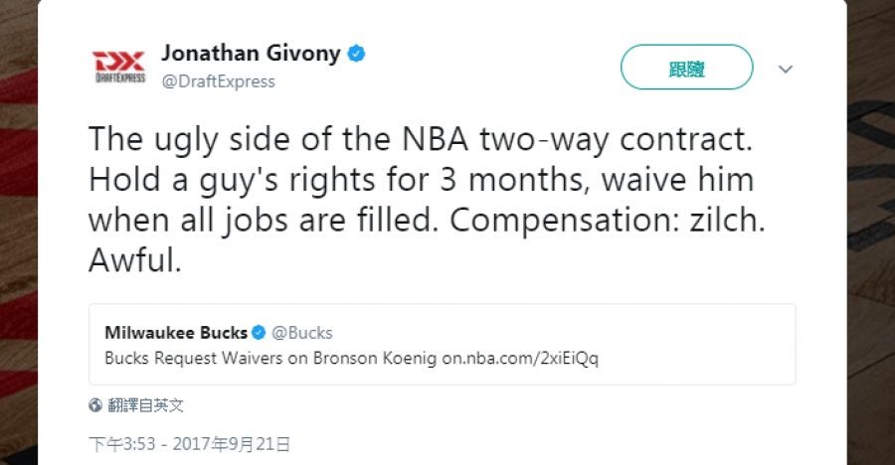Click the globe icon near translation label

click(x=95, y=405)
